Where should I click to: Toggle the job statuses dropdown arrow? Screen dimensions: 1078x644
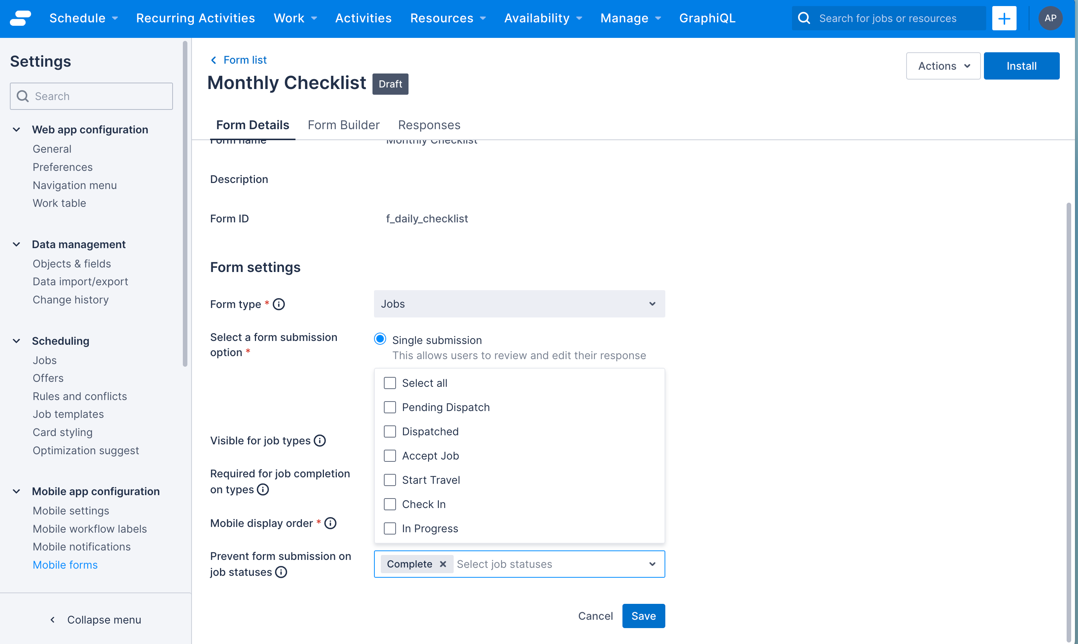[652, 564]
